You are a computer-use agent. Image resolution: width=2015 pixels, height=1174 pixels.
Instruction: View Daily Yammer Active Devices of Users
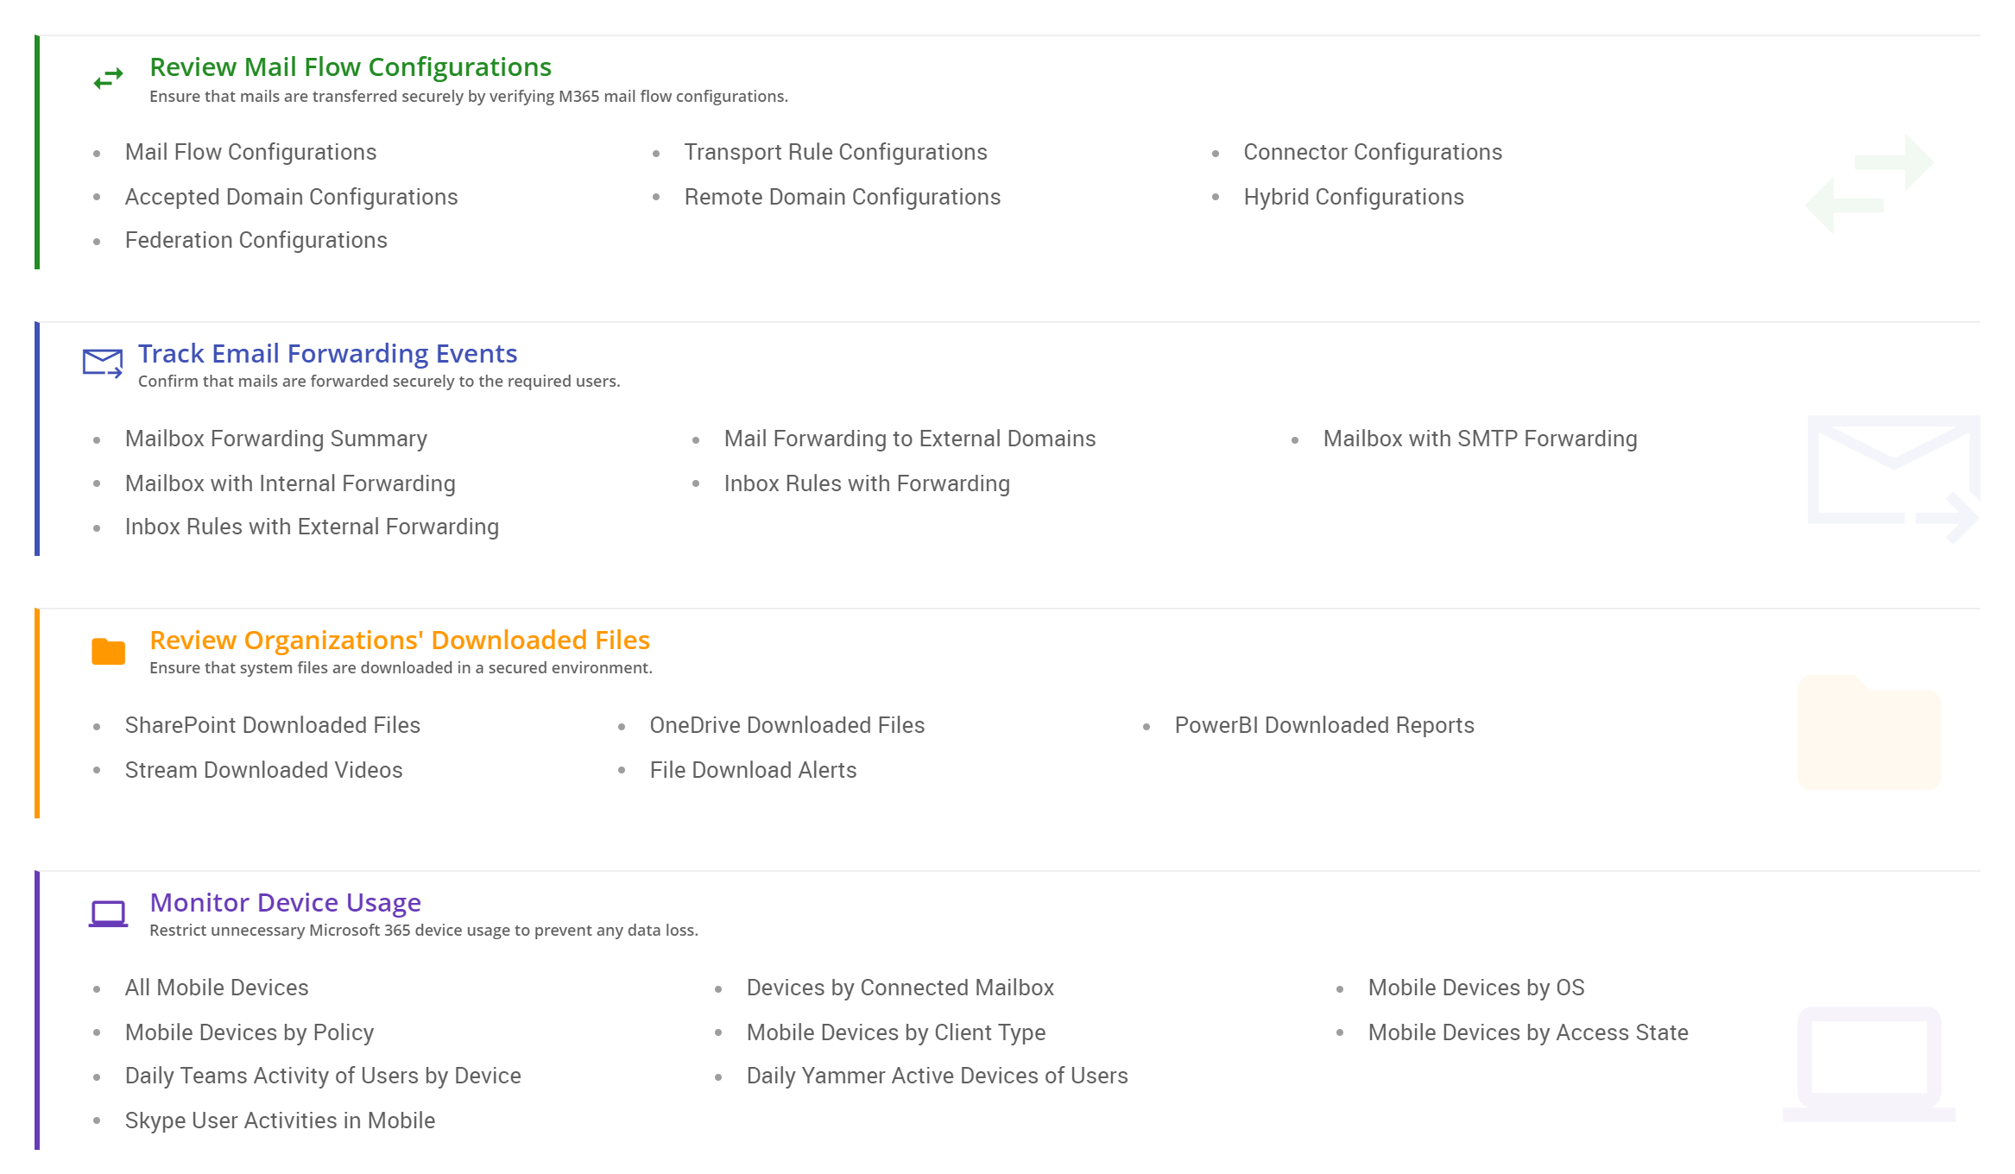tap(937, 1076)
